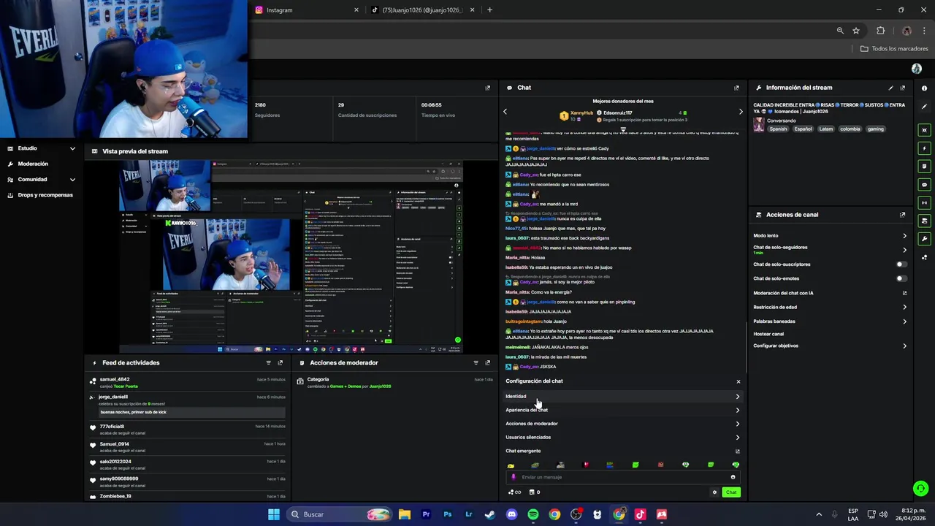Click the chat bubble icon in the right sidebar

(925, 185)
